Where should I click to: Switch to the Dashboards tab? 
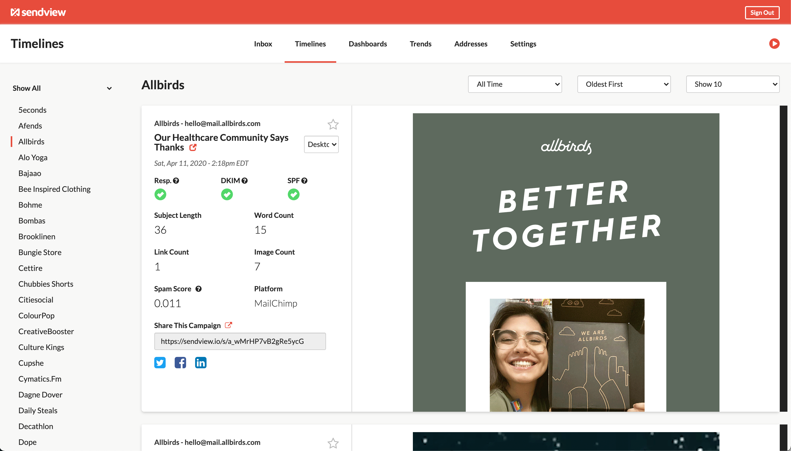pyautogui.click(x=368, y=44)
